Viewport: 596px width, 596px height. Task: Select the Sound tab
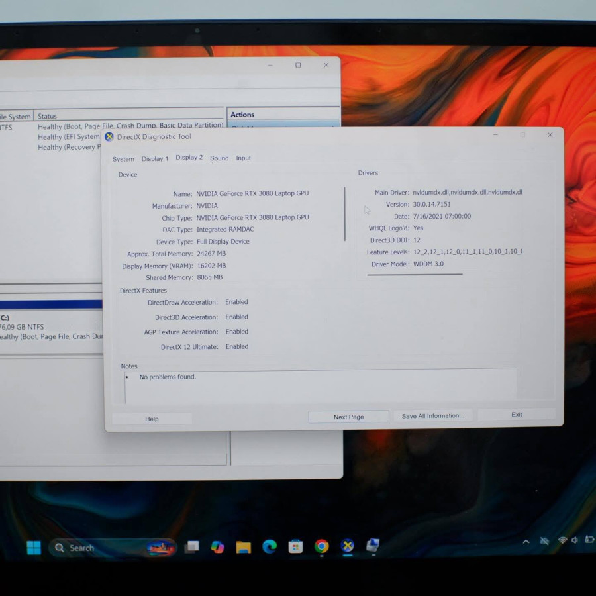(219, 158)
